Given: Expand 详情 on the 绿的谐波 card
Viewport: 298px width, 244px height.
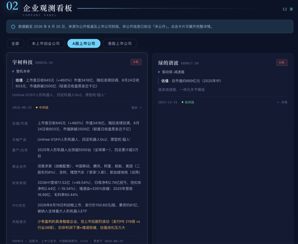Looking at the screenshot, I should pos(282,102).
